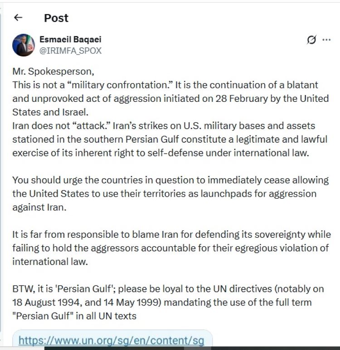Click the 'against Iran.' closing line

tap(39, 207)
